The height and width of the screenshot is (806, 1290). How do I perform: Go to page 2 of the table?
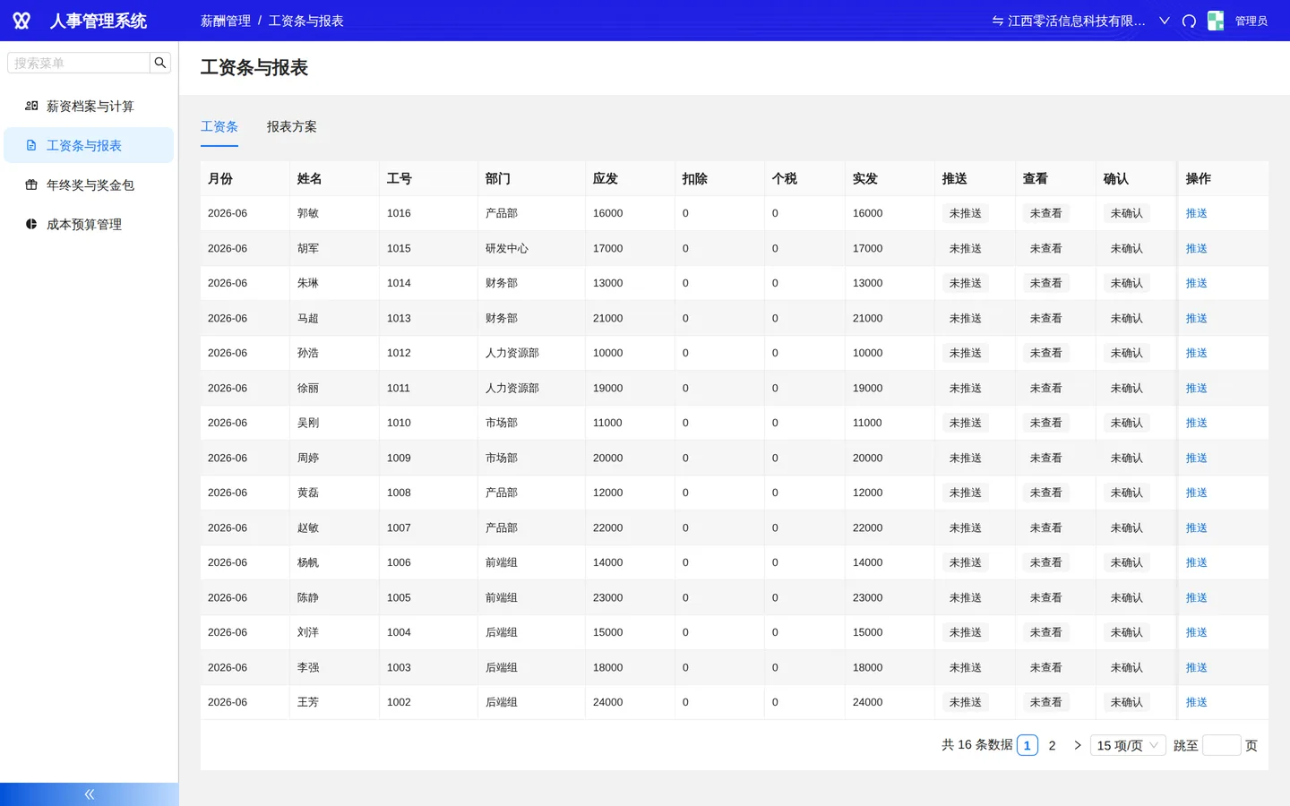1053,745
